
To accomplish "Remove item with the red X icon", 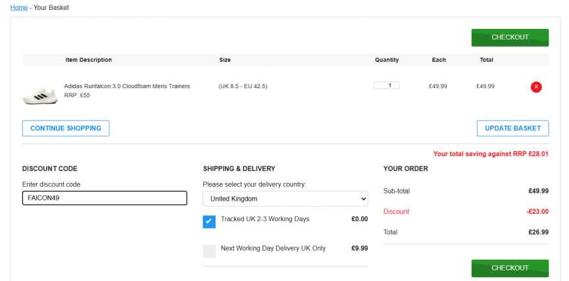I will 536,87.
